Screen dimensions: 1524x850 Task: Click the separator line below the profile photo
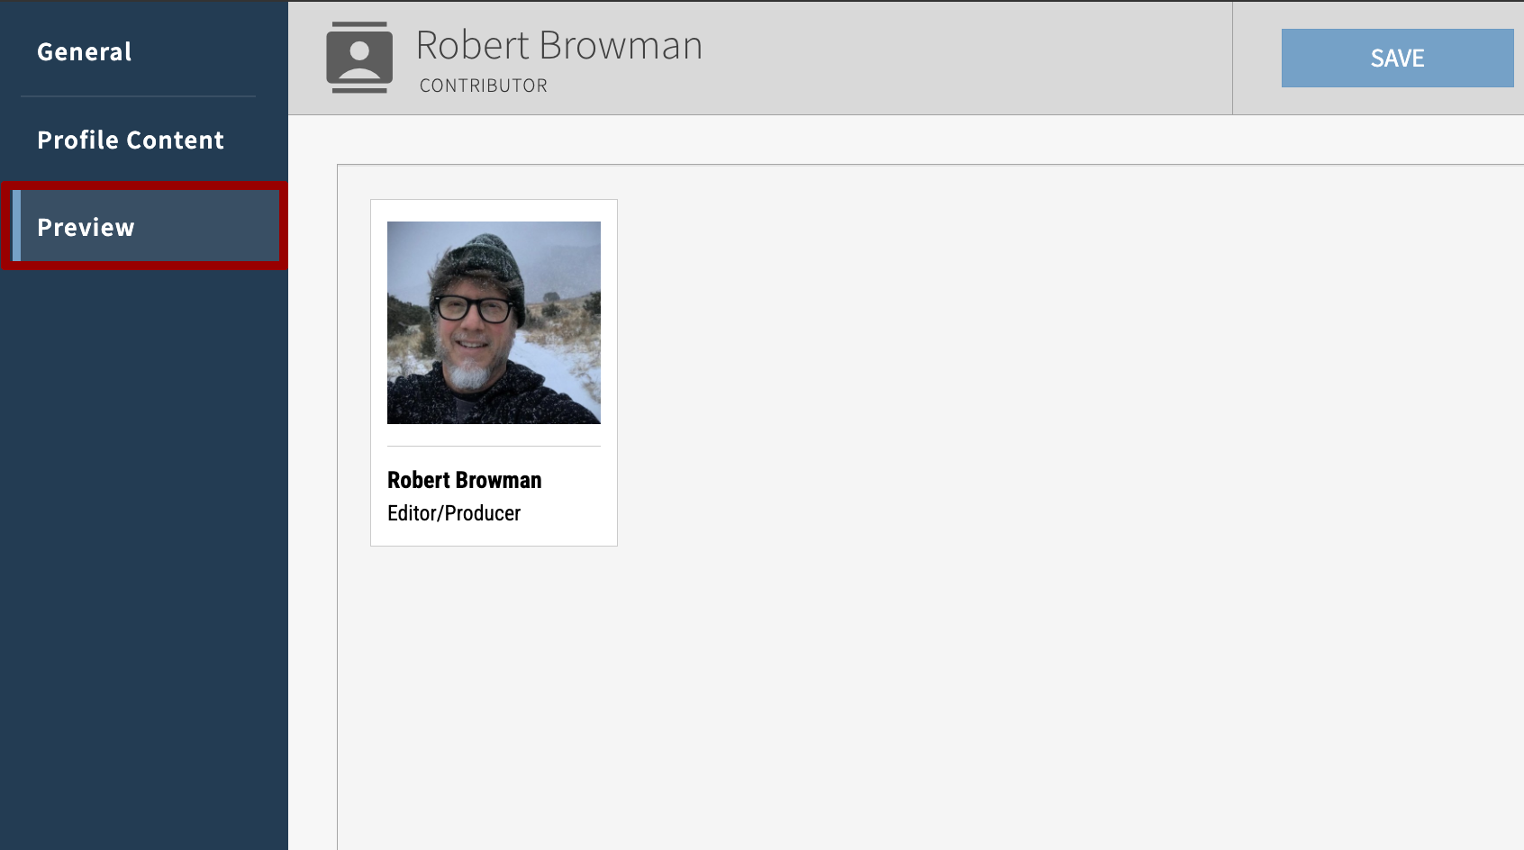(494, 445)
